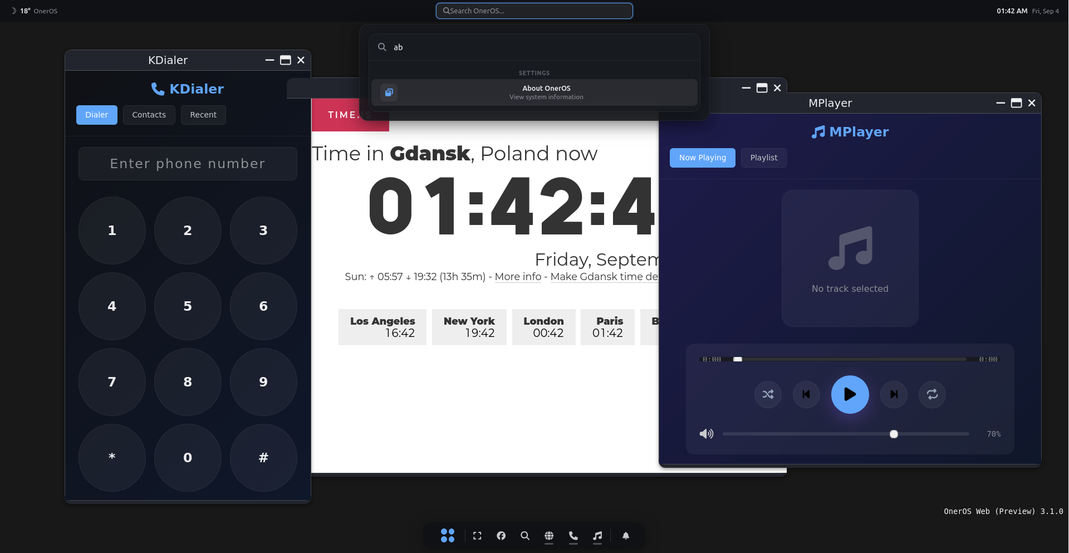Select the New York 19:42 city tile
This screenshot has width=1069, height=553.
pos(469,327)
